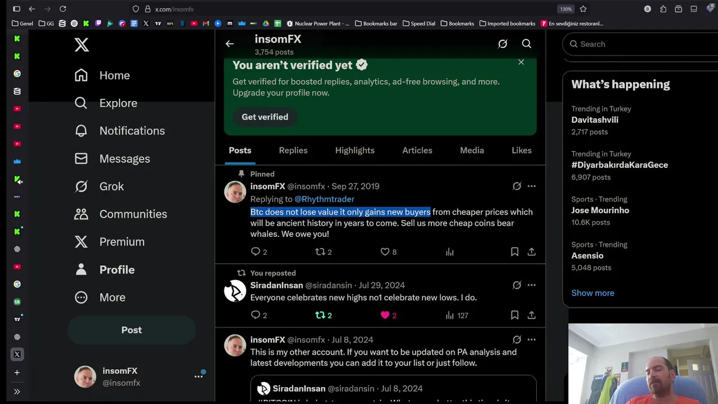Switch to the Likes tab

click(522, 150)
